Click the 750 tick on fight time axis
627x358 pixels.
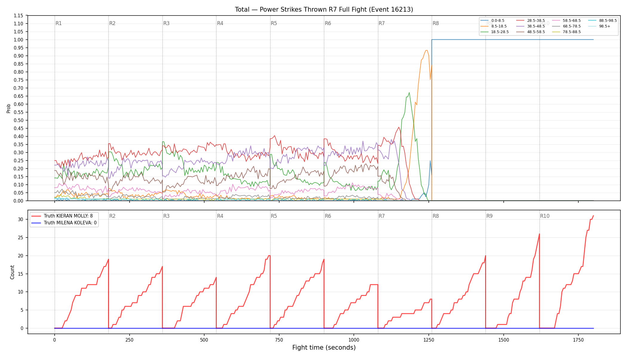(279, 340)
